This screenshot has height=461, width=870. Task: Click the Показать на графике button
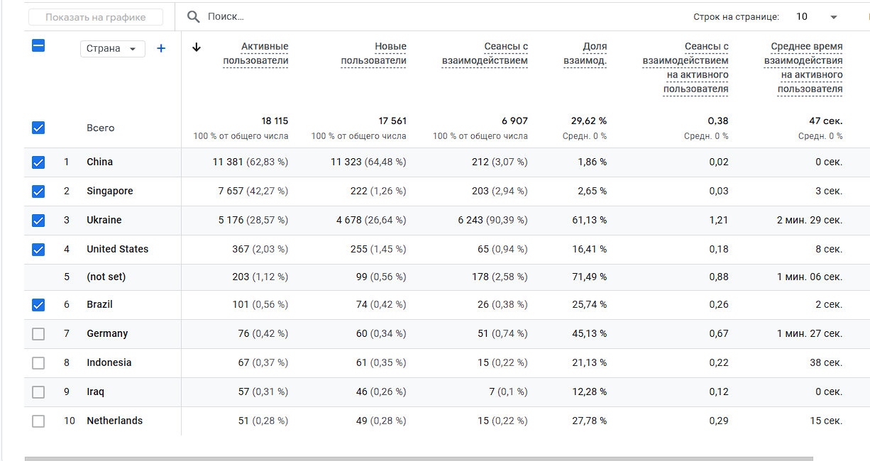[96, 17]
